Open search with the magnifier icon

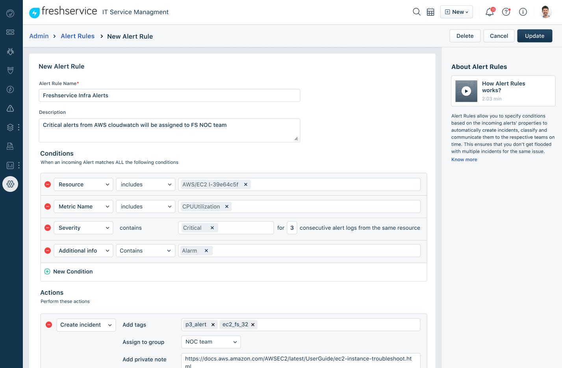[416, 12]
